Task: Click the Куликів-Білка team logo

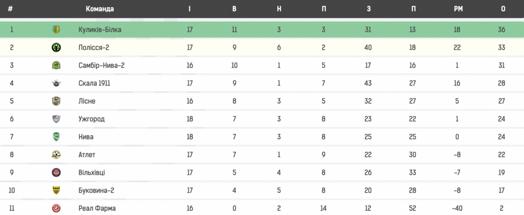Action: point(56,30)
